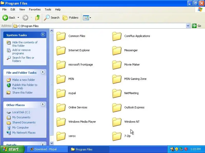Screen dimensions: 205x153
Task: Select the microsoft frontpage folder icon
Action: [x=61, y=65]
